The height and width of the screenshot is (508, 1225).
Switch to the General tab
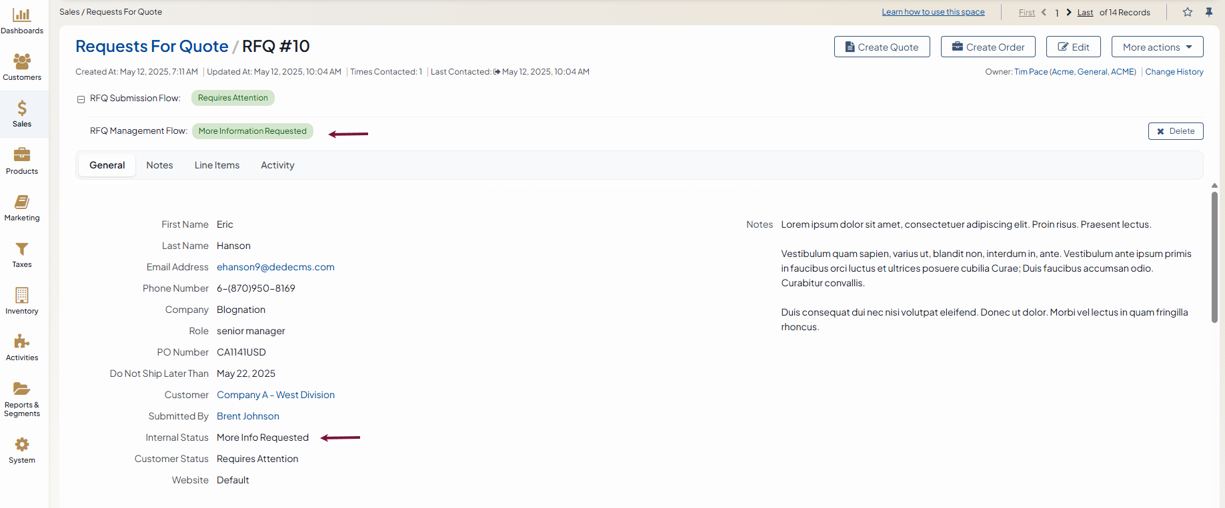tap(107, 165)
